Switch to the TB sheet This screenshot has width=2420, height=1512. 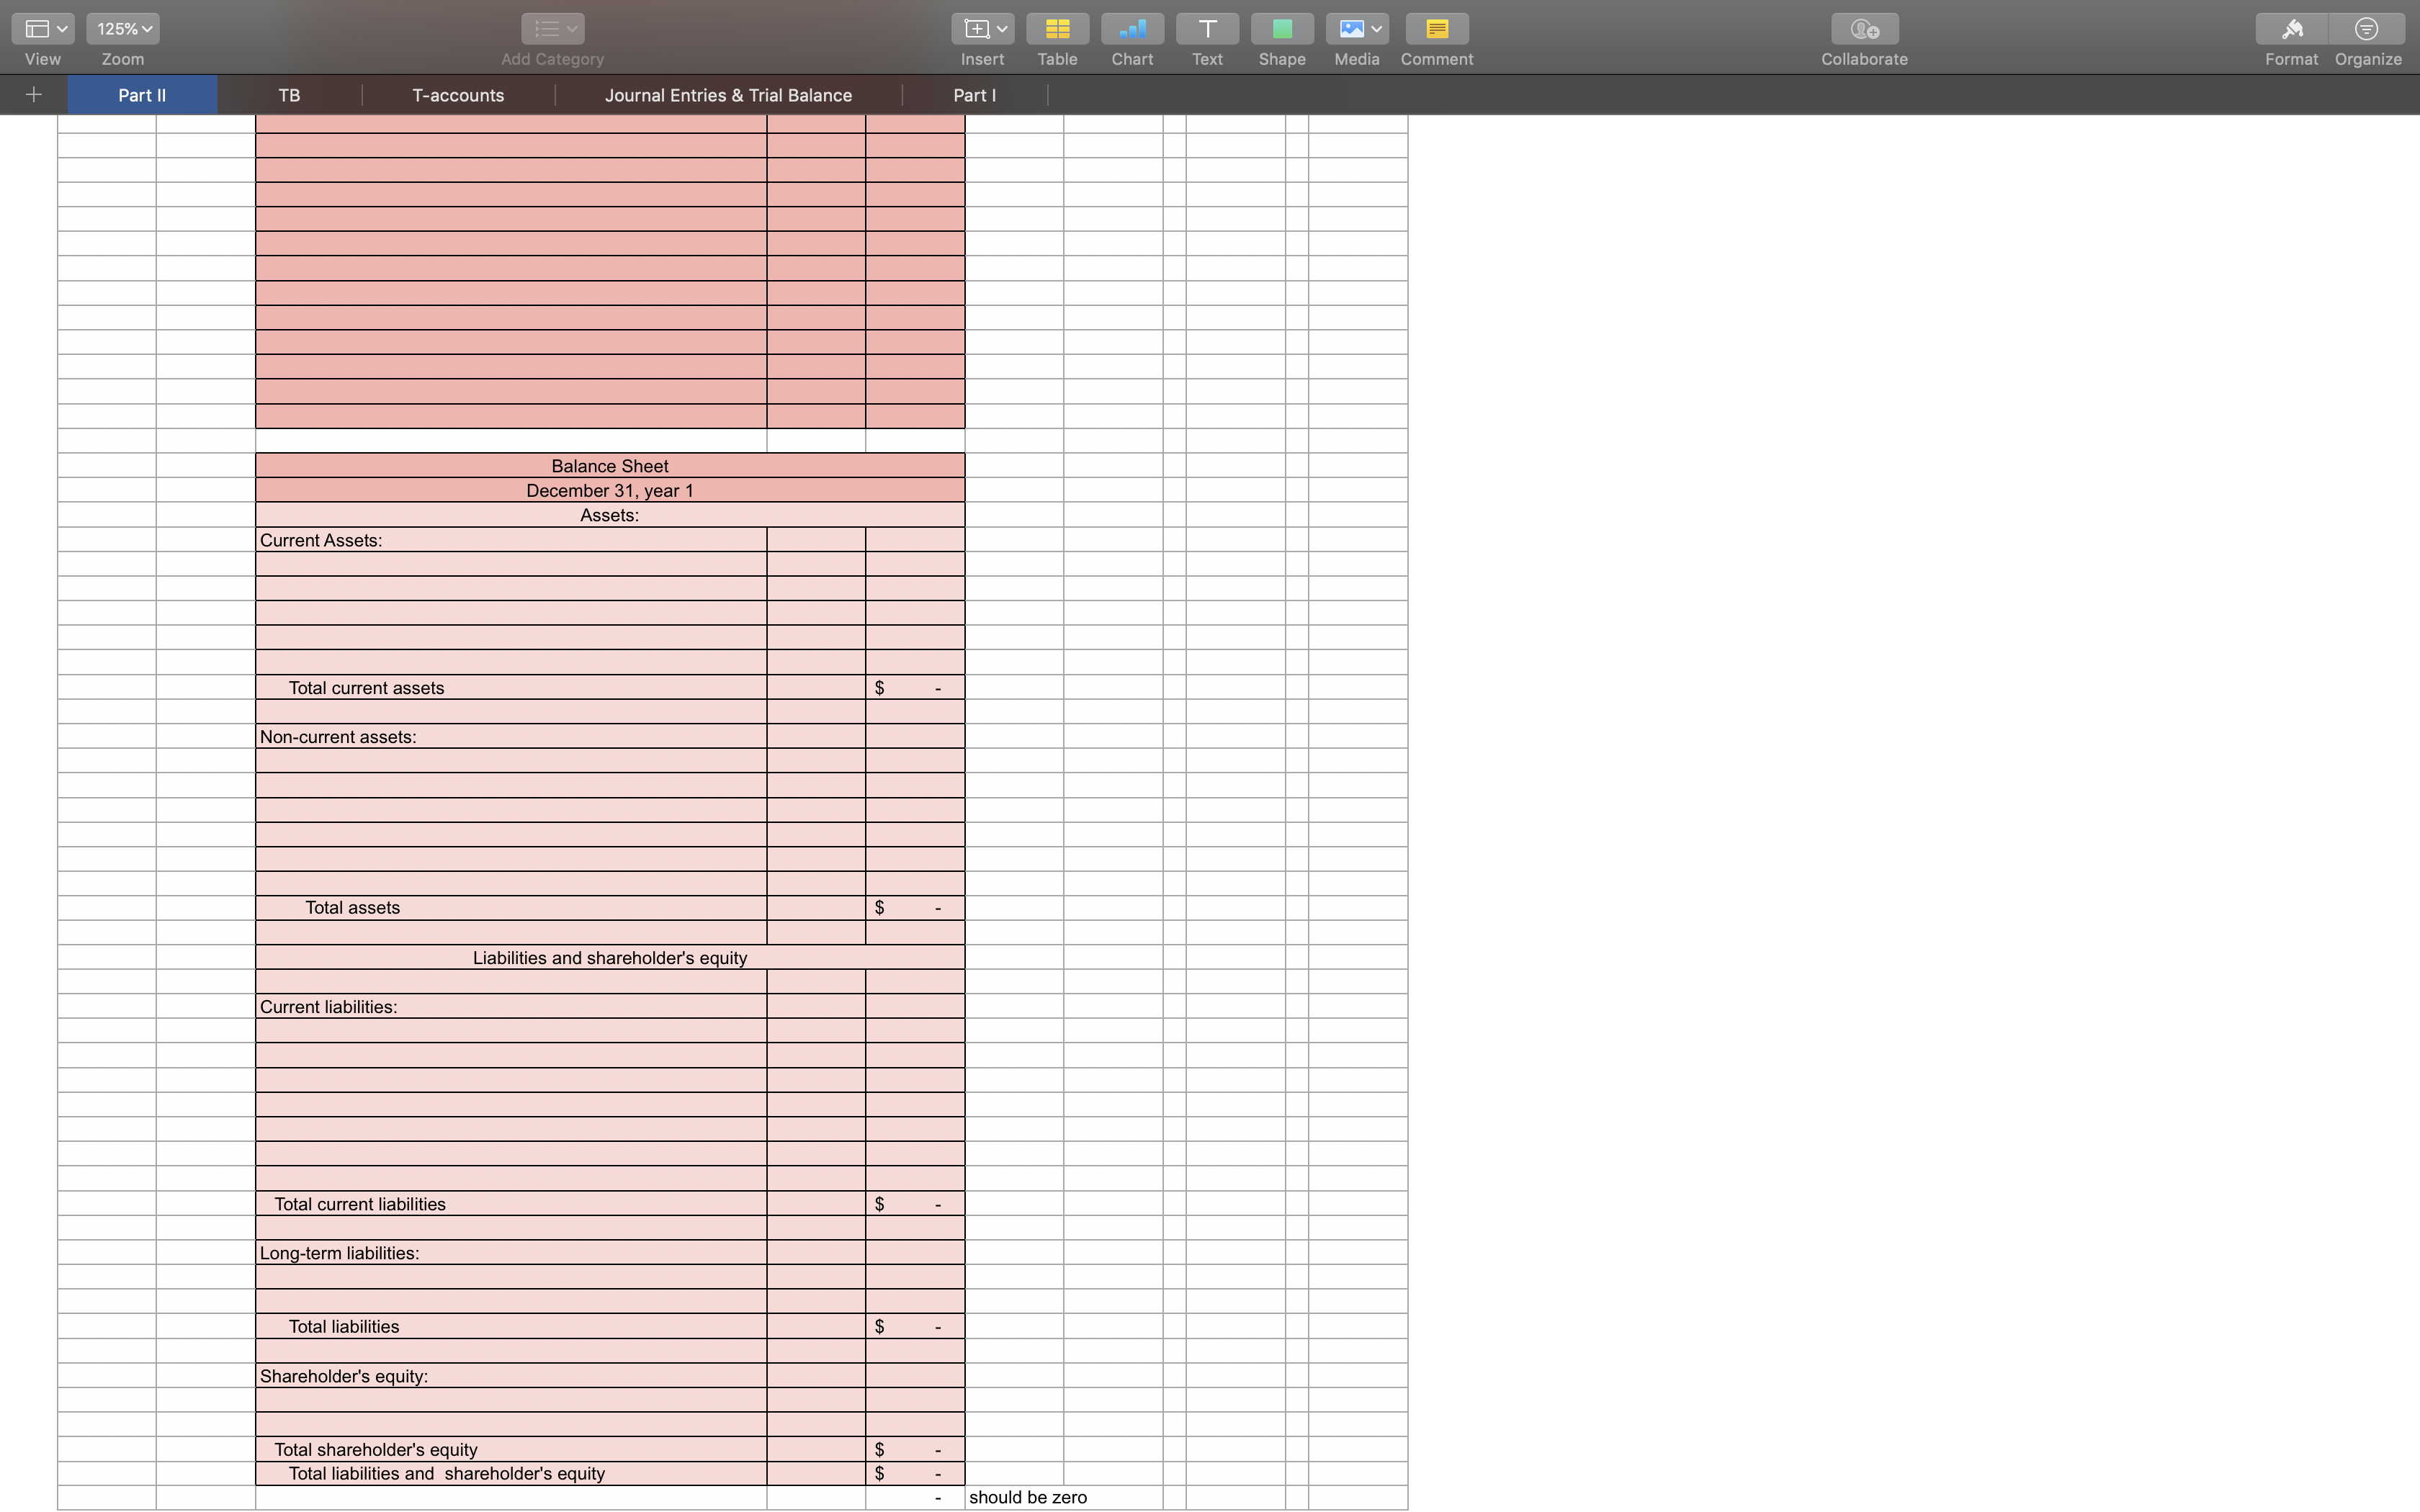[289, 95]
